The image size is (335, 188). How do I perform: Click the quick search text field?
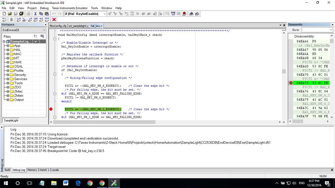pyautogui.click(x=83, y=14)
